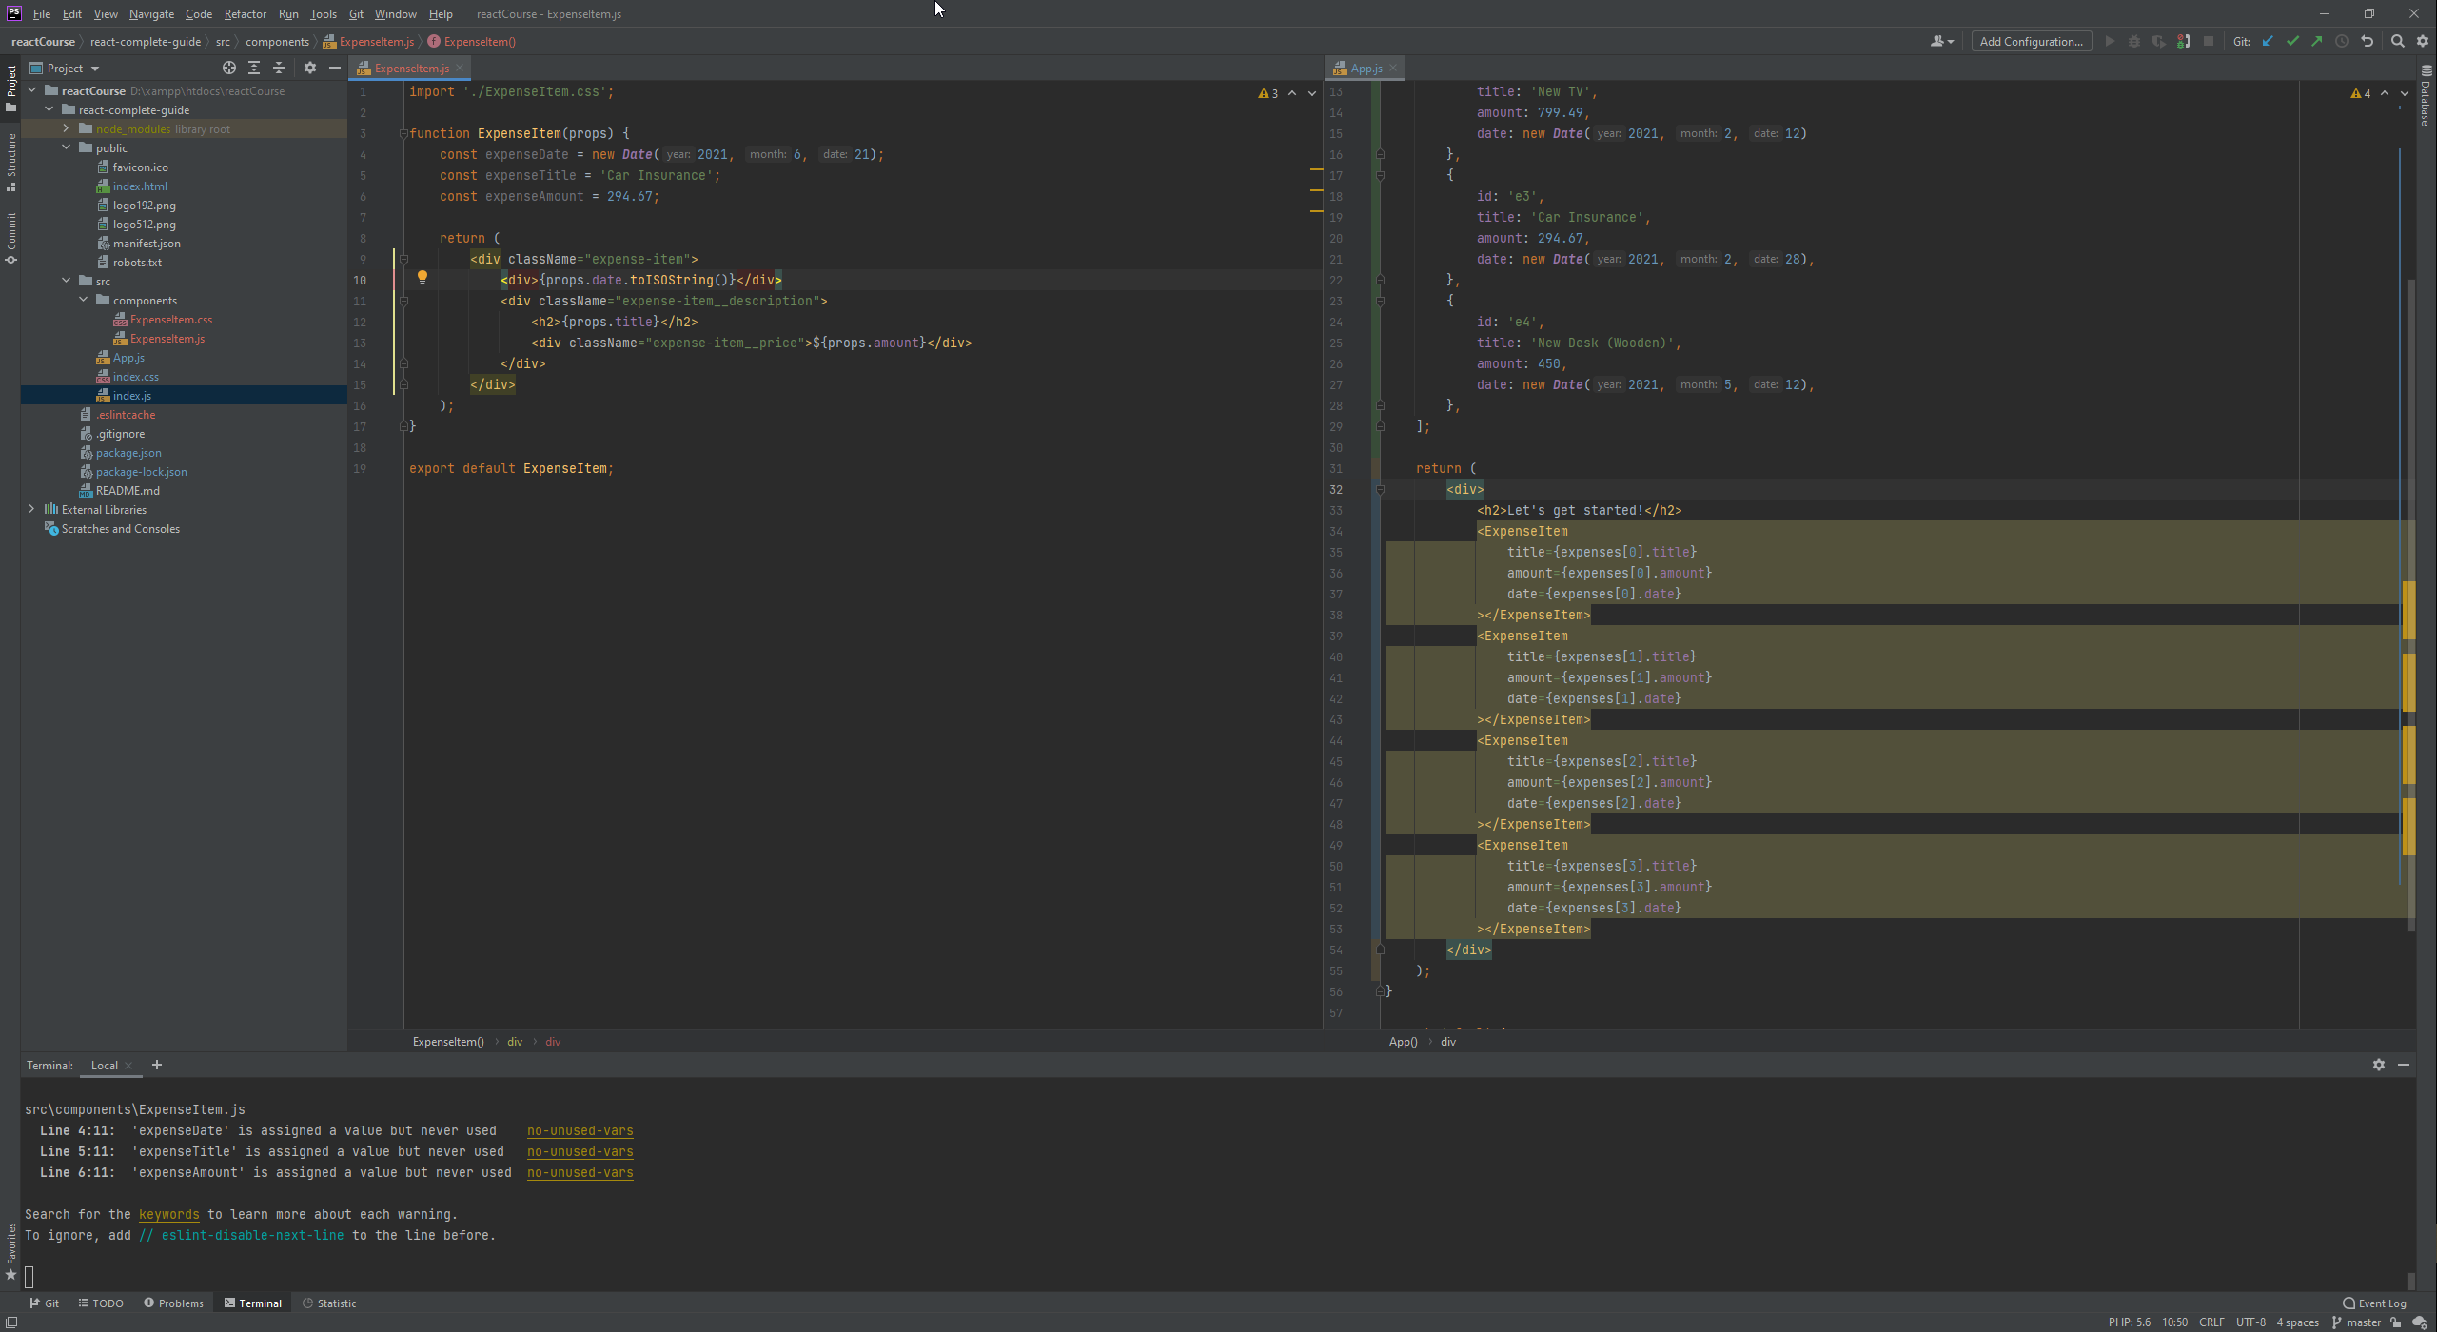This screenshot has height=1332, width=2437.
Task: Expand the node_modules folder
Action: (x=66, y=128)
